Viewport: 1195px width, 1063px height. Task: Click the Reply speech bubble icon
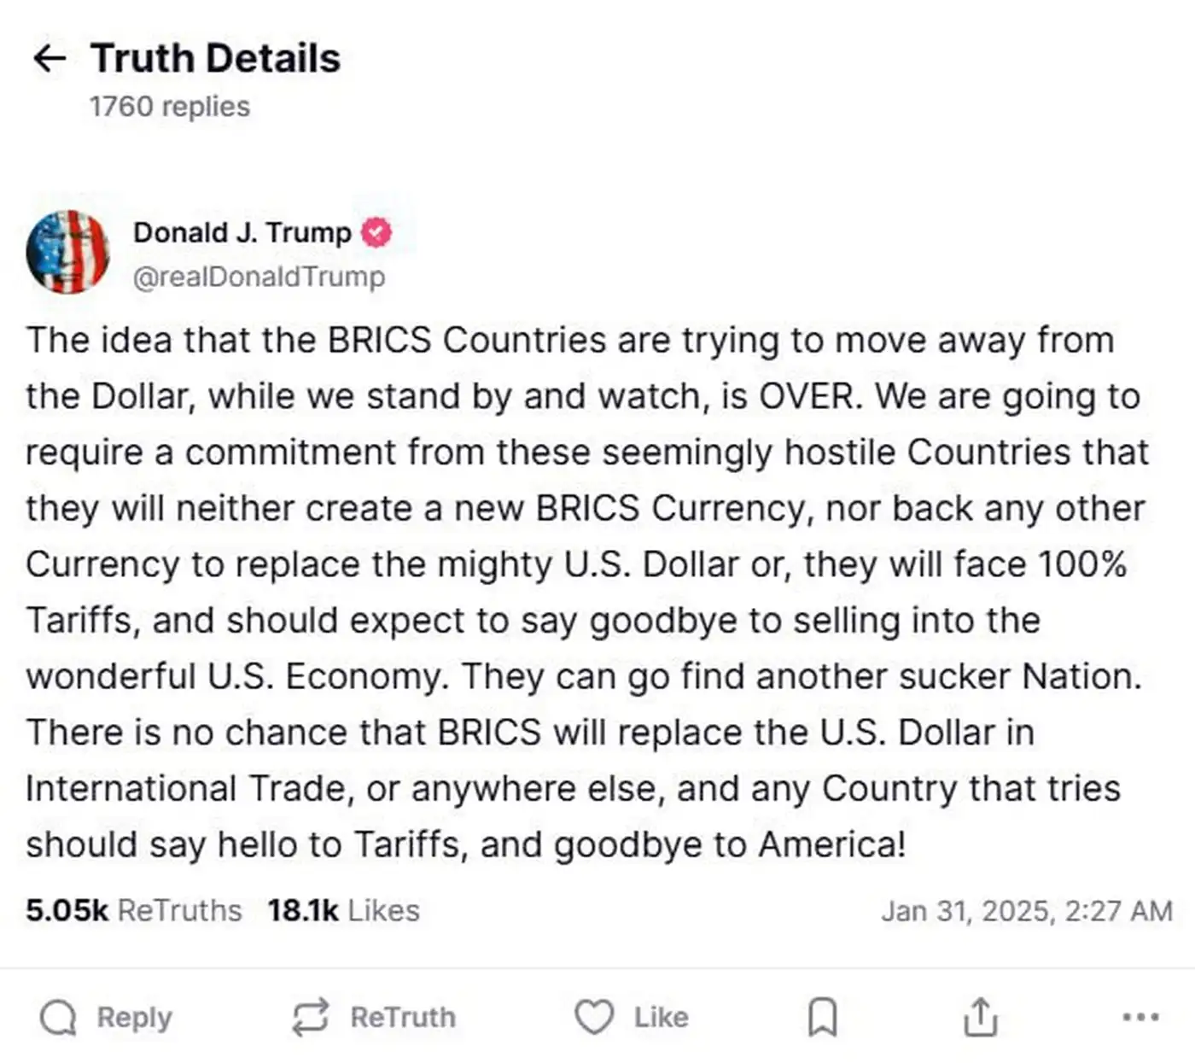[58, 1017]
